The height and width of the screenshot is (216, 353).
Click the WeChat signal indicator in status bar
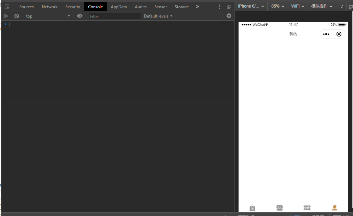pos(255,24)
